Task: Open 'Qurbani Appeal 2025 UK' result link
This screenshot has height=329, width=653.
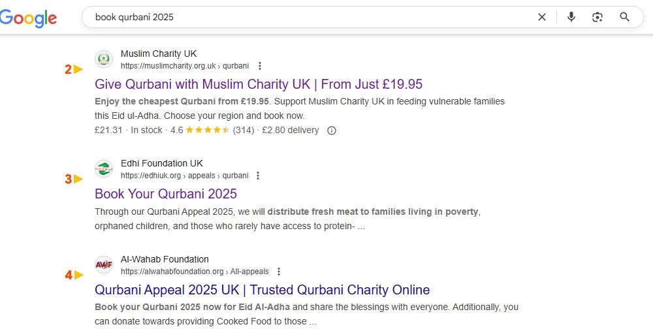Action: point(262,290)
